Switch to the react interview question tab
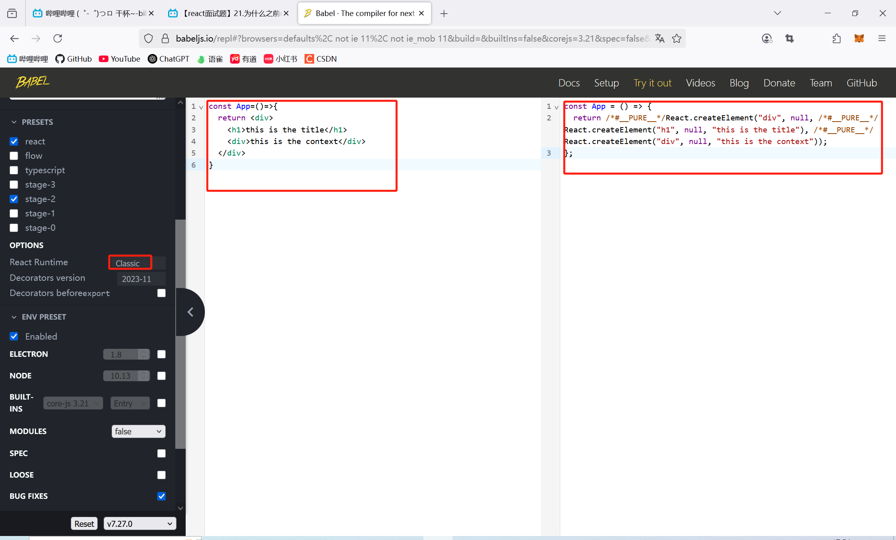896x540 pixels. click(228, 13)
